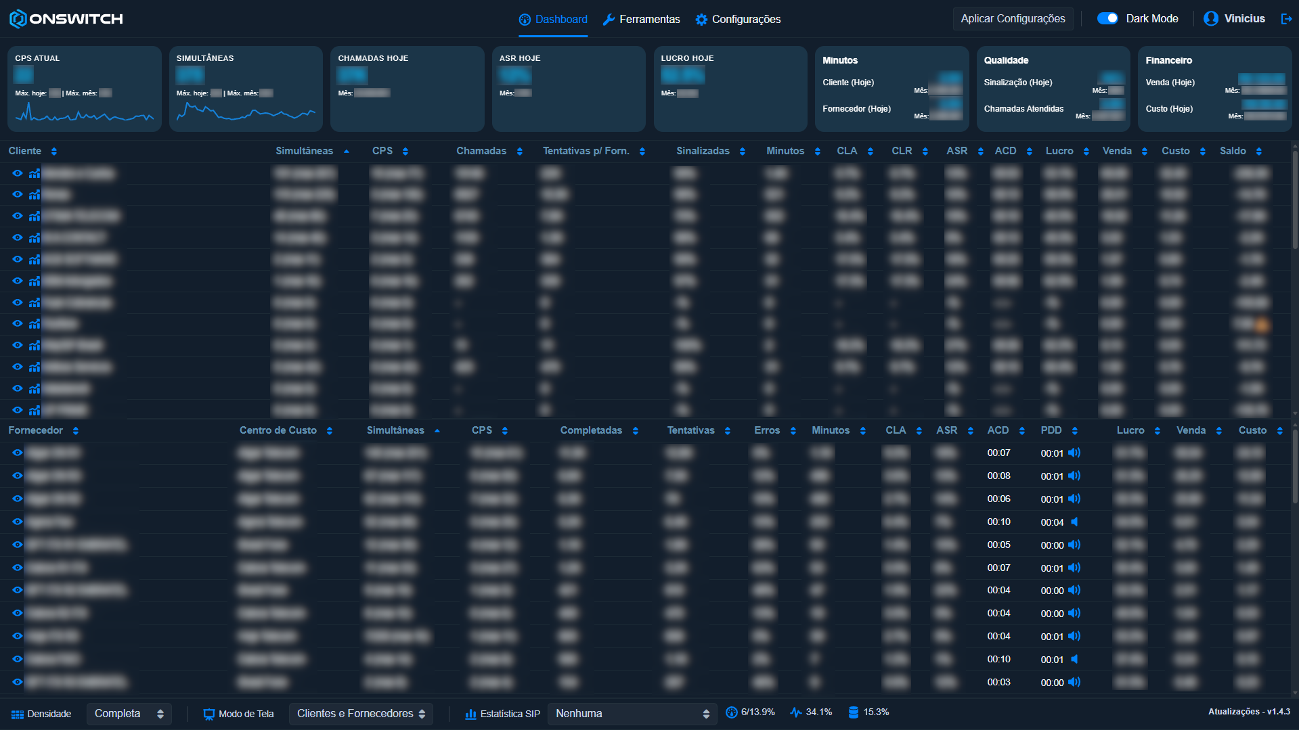Open the Completa density dropdown
The height and width of the screenshot is (730, 1299).
coord(129,714)
